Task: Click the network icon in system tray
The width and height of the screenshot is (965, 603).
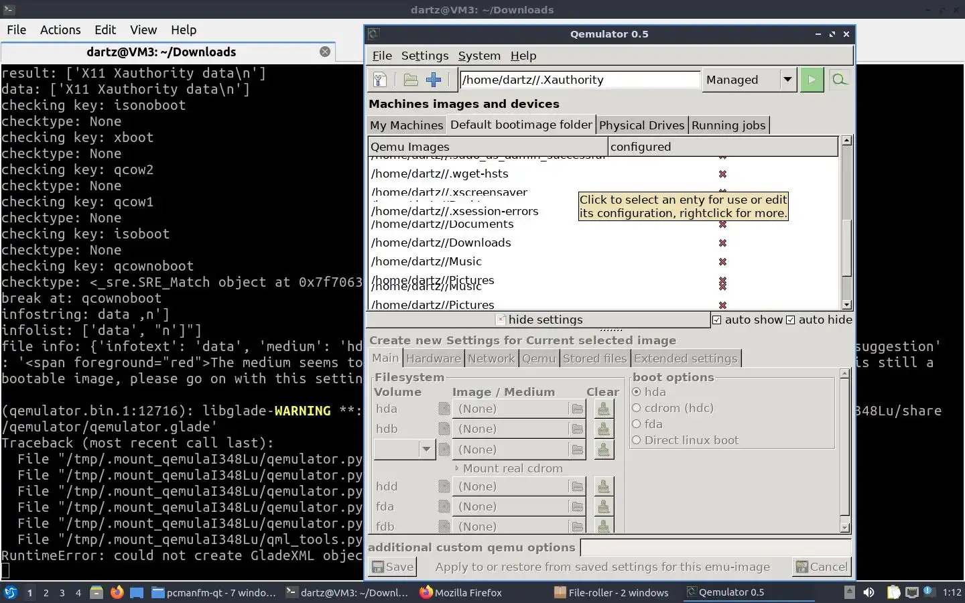Action: click(912, 592)
